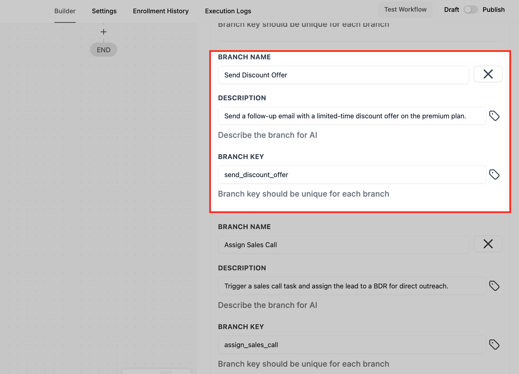Add a step above the END node
The height and width of the screenshot is (374, 519).
(x=103, y=32)
